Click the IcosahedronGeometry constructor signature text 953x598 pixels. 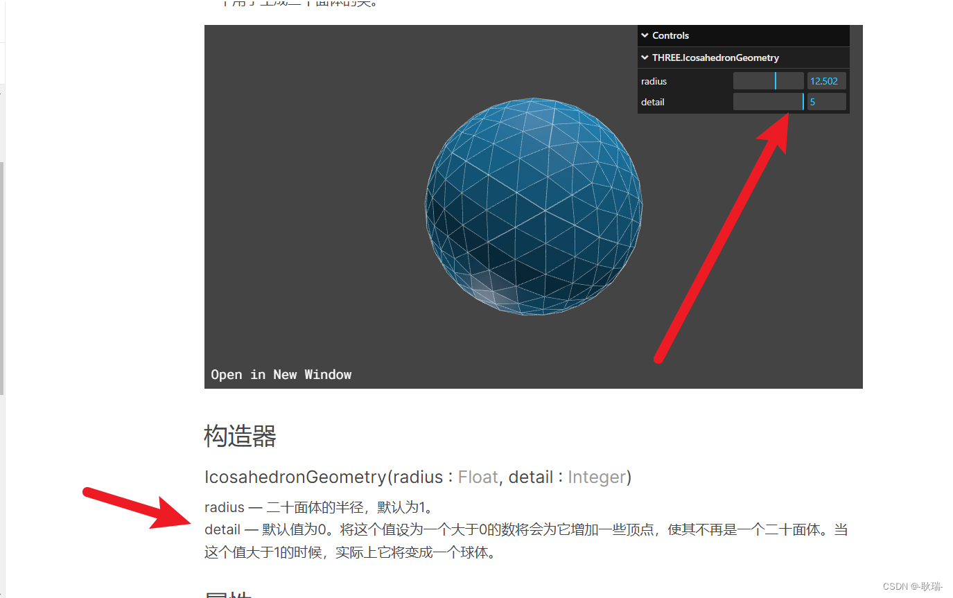(x=418, y=477)
